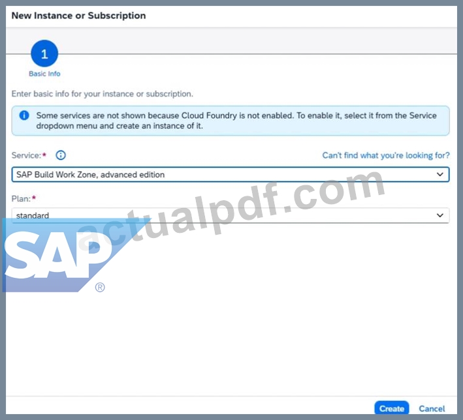Viewport: 463px width, 420px height.
Task: Select the Basic Info step label
Action: (44, 74)
